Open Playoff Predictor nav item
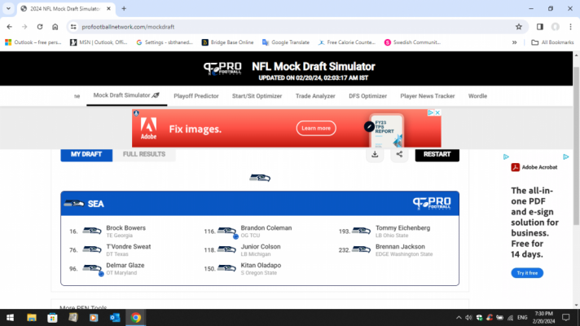Screen dimensions: 580x326 196,96
